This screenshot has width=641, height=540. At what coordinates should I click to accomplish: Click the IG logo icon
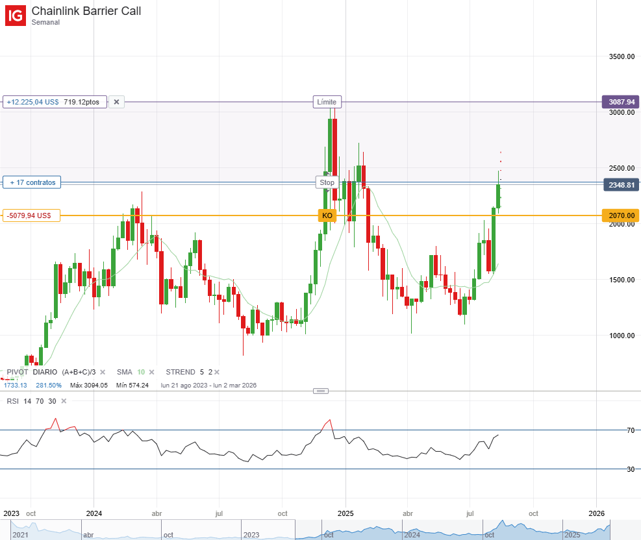pos(16,14)
